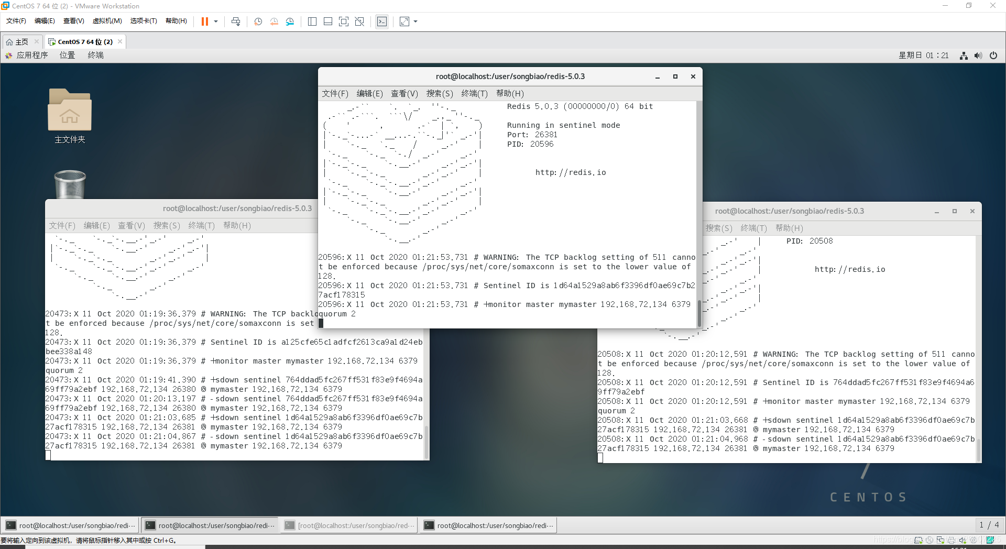Take a snapshot of the virtual machine

coord(258,21)
